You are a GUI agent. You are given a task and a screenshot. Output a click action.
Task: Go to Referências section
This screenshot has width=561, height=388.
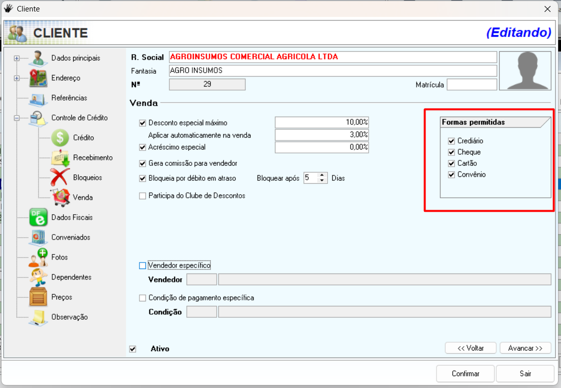pyautogui.click(x=69, y=98)
